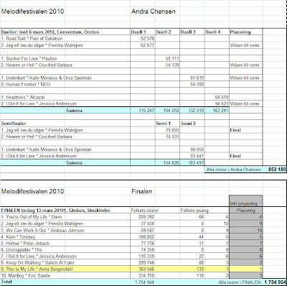
Task: Select the vote count '81 619'
Action: [197, 78]
